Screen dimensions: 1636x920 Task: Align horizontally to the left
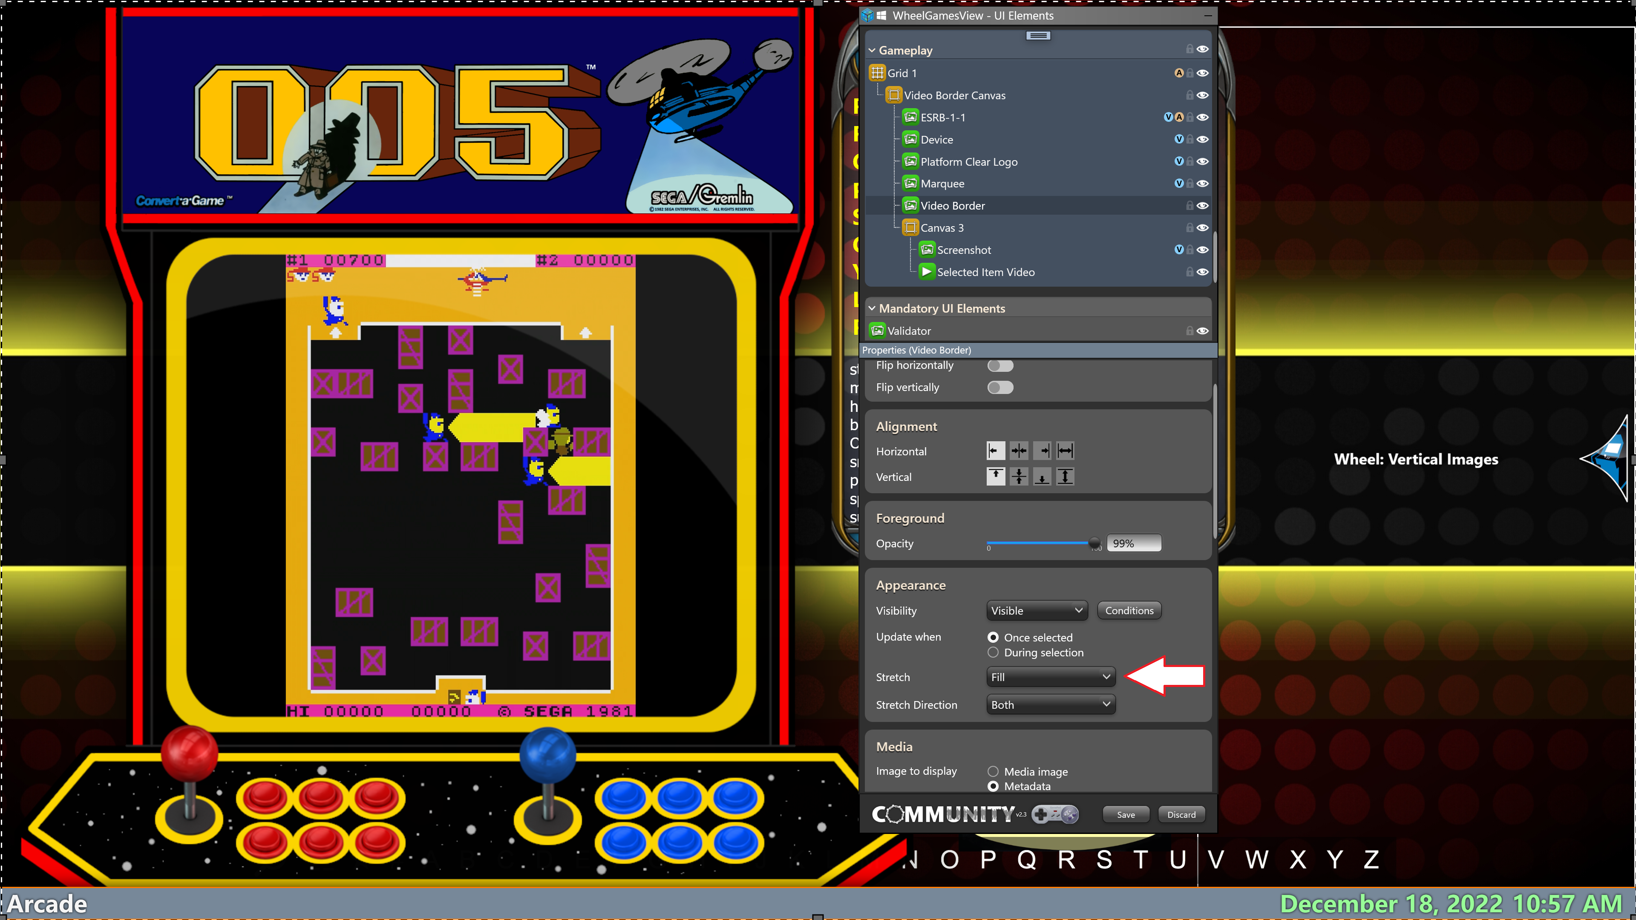[x=995, y=451]
